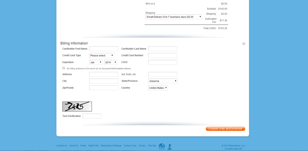Click the captcha verification image
The image size is (308, 151).
(x=77, y=106)
